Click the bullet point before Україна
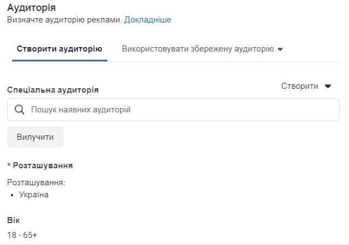The image size is (349, 245). (x=12, y=195)
